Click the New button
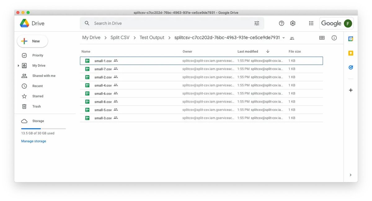Screen dimensions: 372x201 33,41
